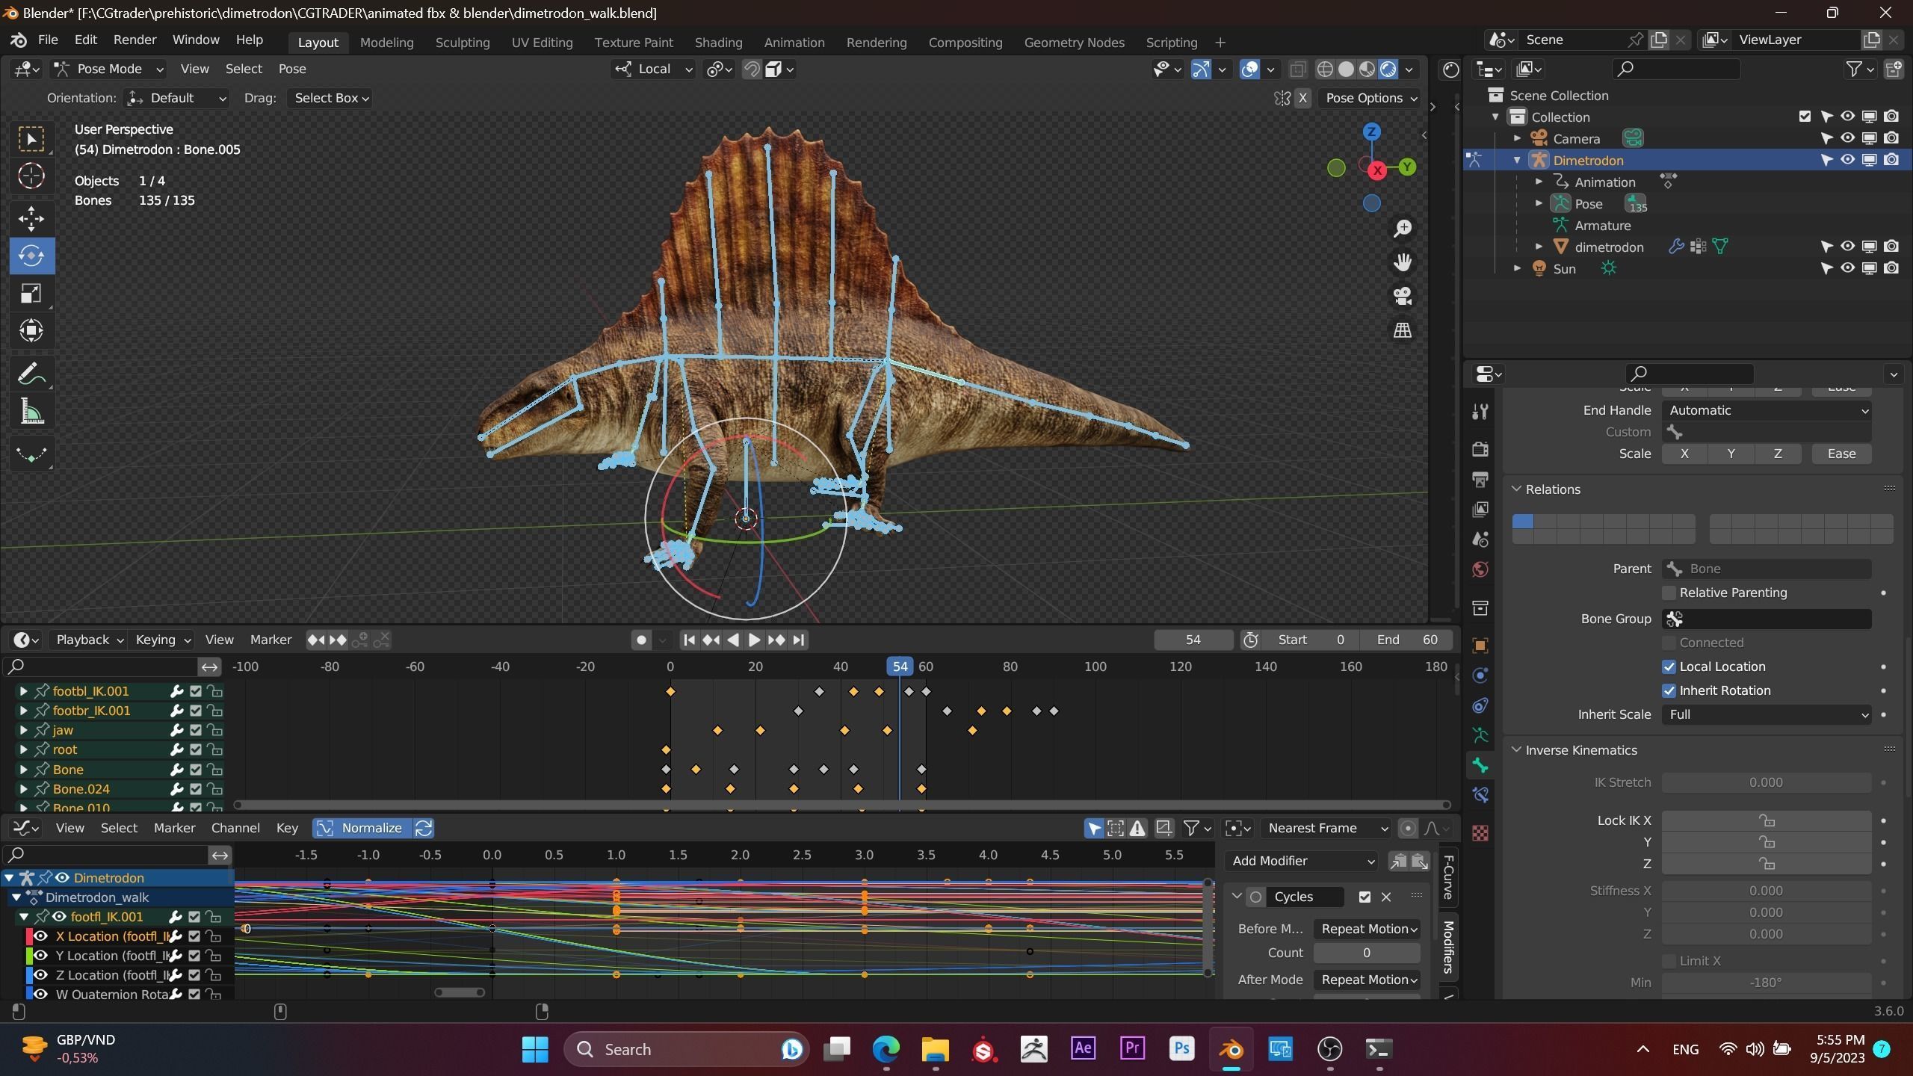
Task: Open the Render menu
Action: coord(135,40)
